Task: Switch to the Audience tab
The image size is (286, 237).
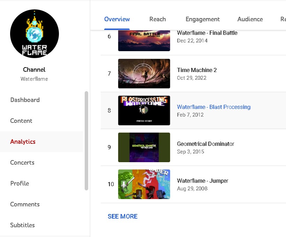Action: click(250, 19)
